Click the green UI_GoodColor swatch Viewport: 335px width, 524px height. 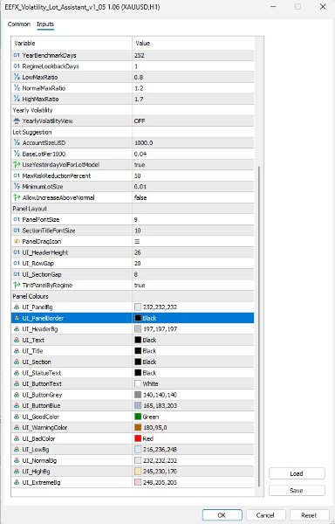138,417
